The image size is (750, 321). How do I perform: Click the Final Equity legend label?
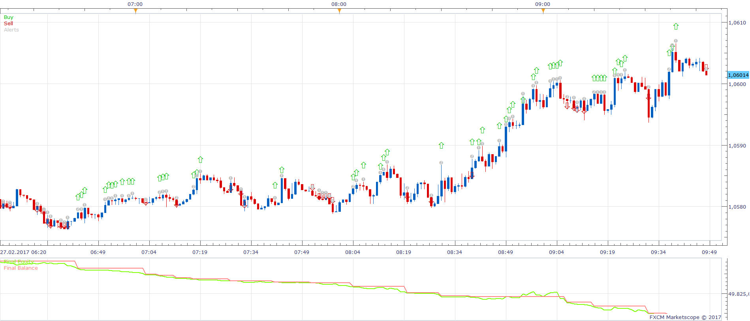click(x=19, y=262)
